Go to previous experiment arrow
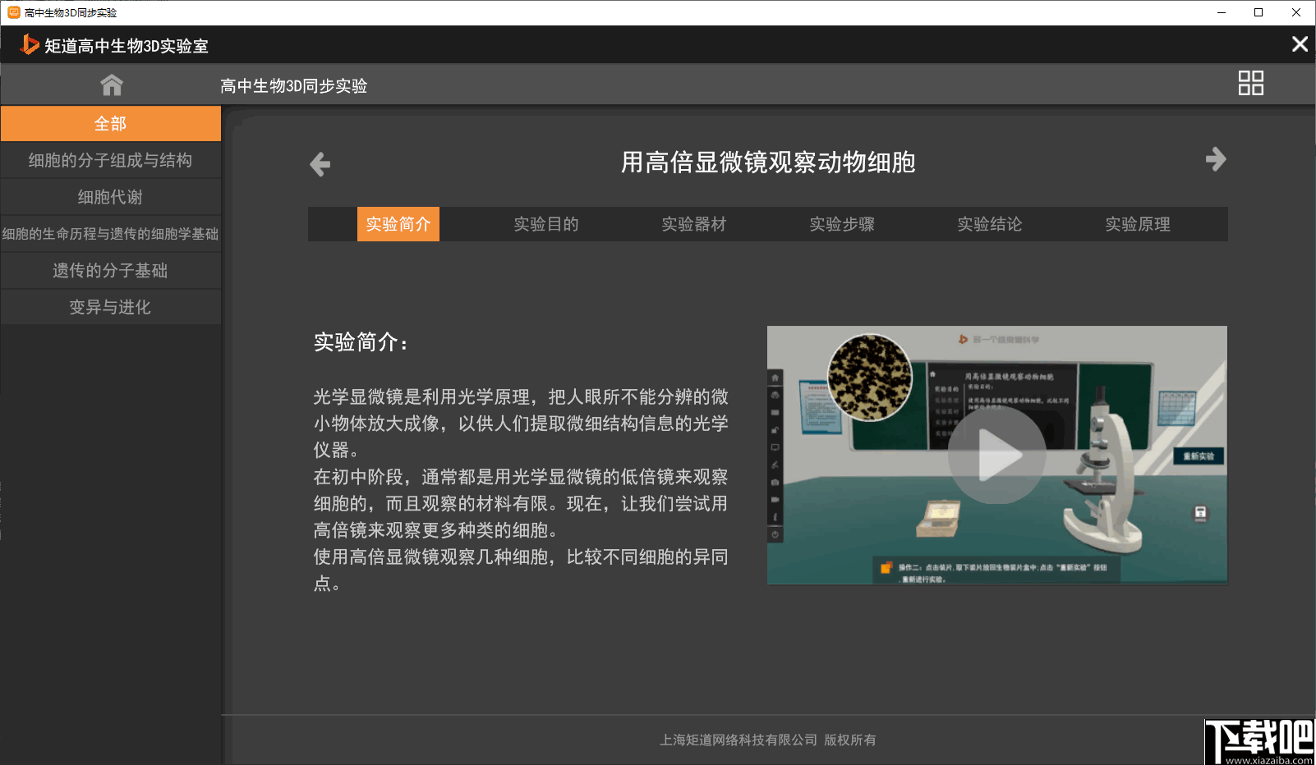 click(320, 164)
